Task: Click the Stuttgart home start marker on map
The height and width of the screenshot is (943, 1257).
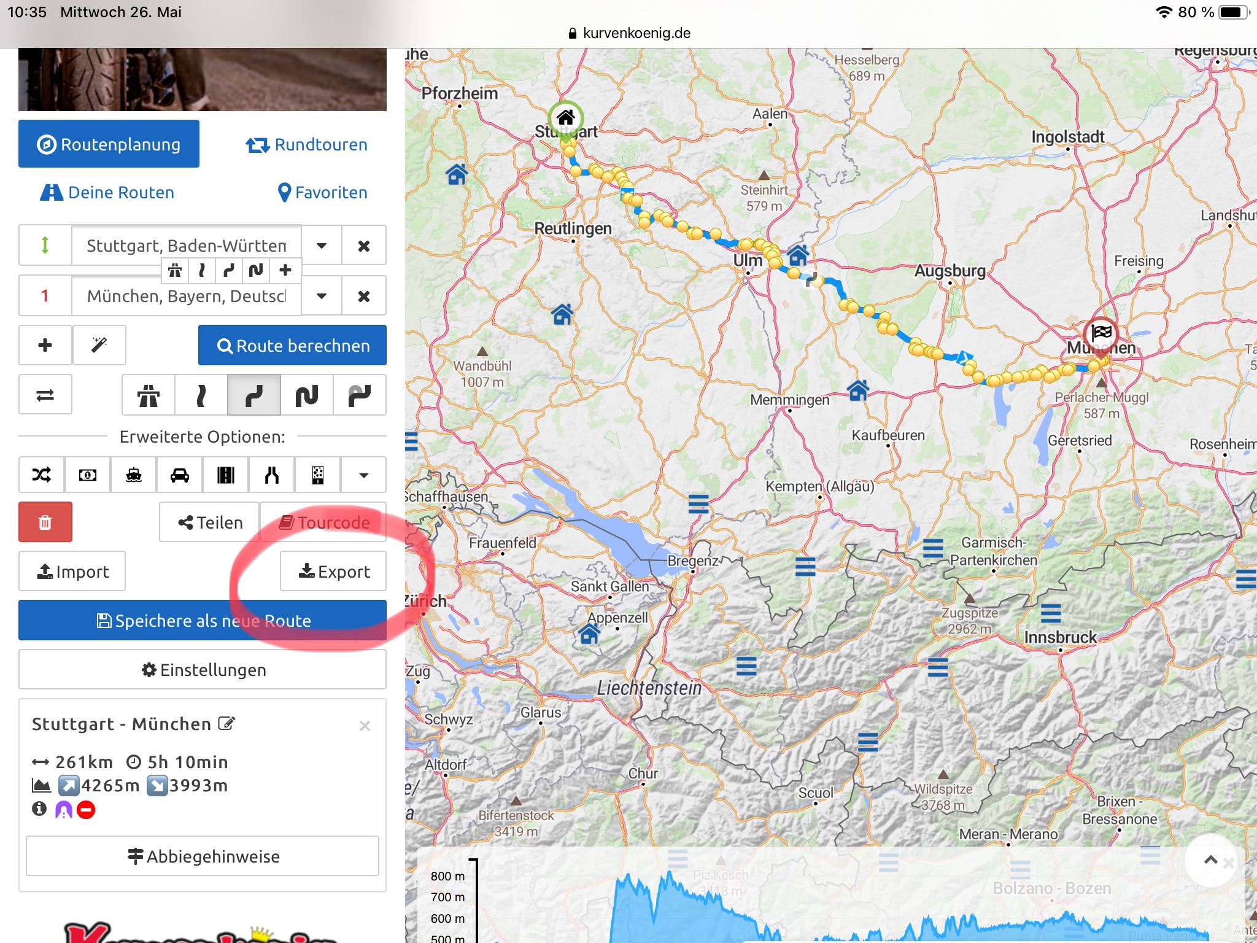Action: coord(565,117)
